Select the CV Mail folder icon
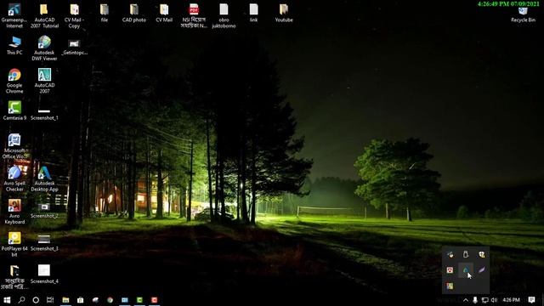Screen dimensions: 544x306 click(164, 13)
